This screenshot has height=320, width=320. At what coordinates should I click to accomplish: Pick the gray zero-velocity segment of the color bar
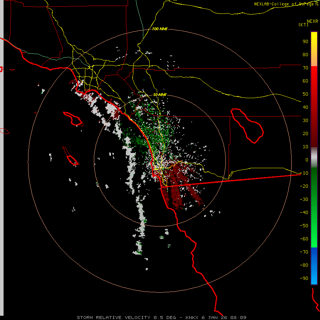tap(314, 158)
